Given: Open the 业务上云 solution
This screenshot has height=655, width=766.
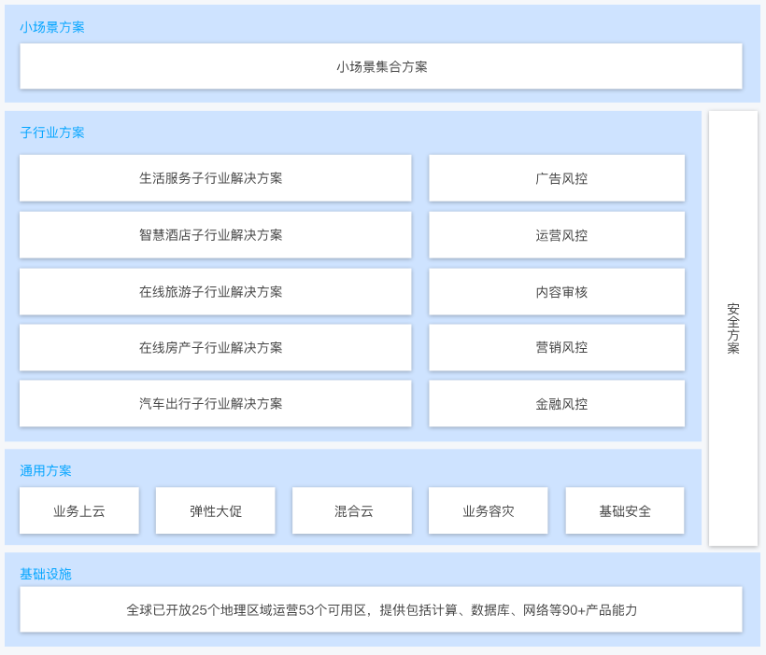Looking at the screenshot, I should [78, 510].
